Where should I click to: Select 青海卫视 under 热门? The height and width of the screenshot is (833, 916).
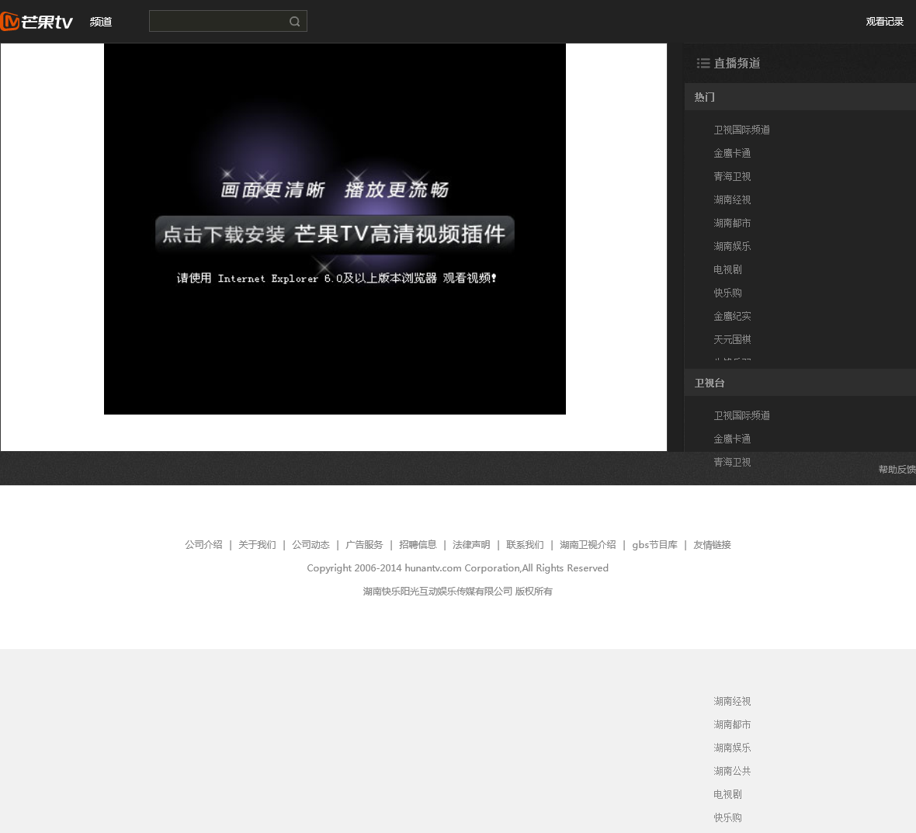pos(732,176)
